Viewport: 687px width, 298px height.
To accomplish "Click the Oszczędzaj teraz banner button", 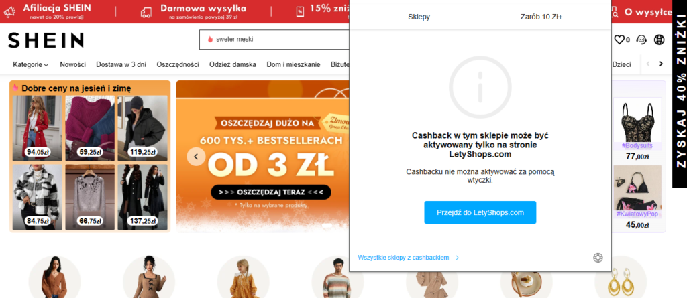I will tap(271, 192).
